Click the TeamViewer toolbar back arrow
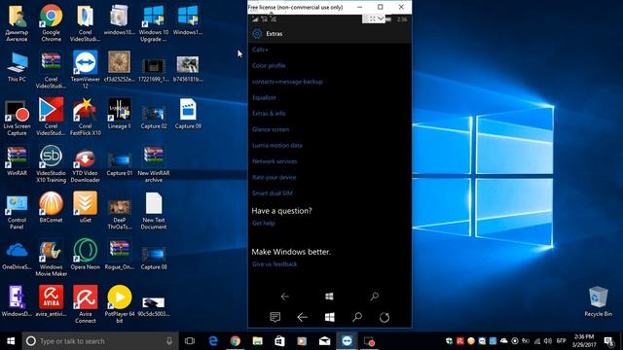The height and width of the screenshot is (350, 623). (x=303, y=317)
